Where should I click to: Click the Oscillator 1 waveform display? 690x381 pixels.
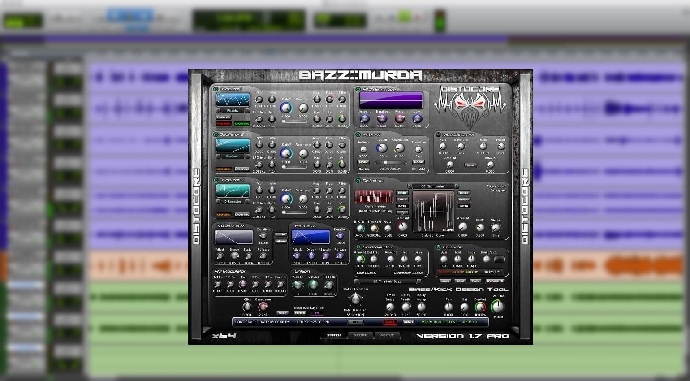coord(233,100)
